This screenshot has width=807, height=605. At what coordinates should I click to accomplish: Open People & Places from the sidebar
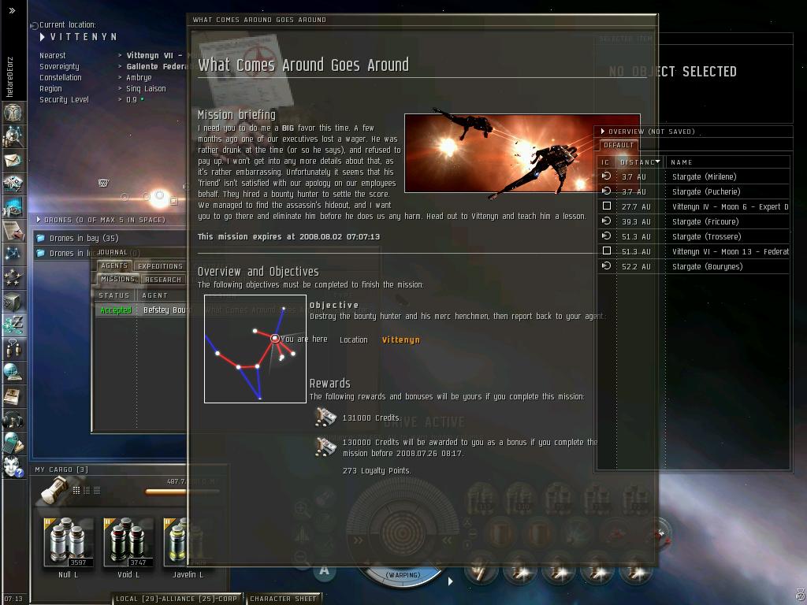point(13,137)
